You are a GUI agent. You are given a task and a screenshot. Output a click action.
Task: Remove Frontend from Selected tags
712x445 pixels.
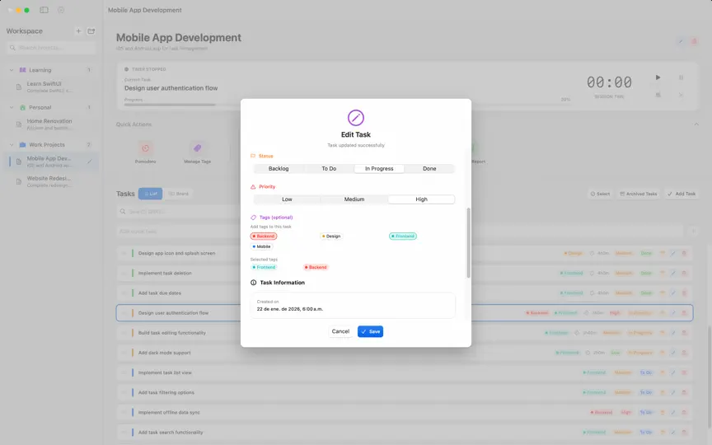click(264, 268)
